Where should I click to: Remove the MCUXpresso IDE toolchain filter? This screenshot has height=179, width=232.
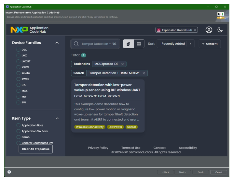pyautogui.click(x=122, y=64)
